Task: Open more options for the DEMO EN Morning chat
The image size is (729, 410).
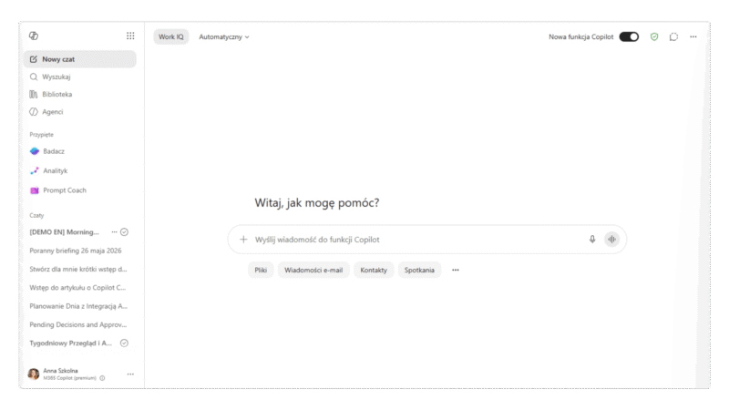Action: coord(114,232)
